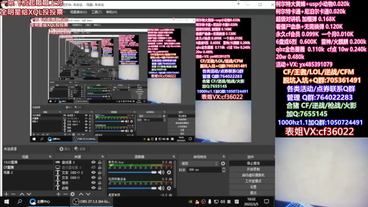Hide the 鼠标 source via eye icon
The image size is (368, 207).
[x=93, y=183]
